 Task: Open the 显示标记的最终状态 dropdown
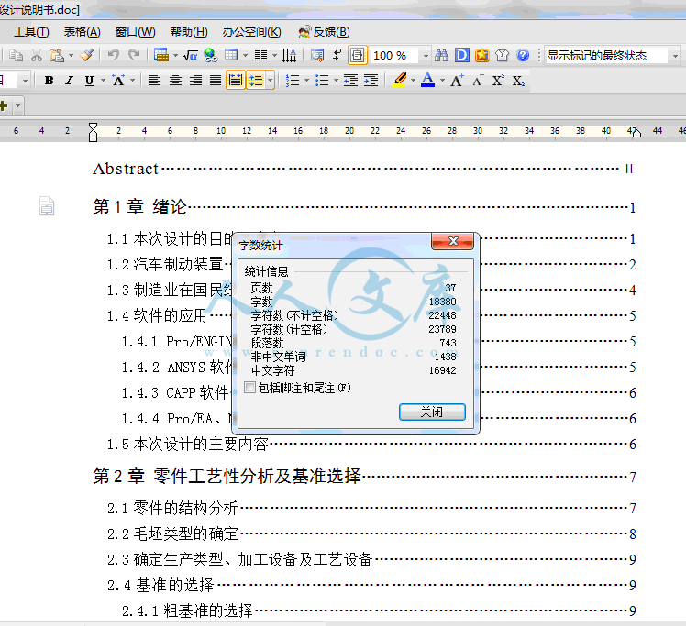tap(675, 56)
